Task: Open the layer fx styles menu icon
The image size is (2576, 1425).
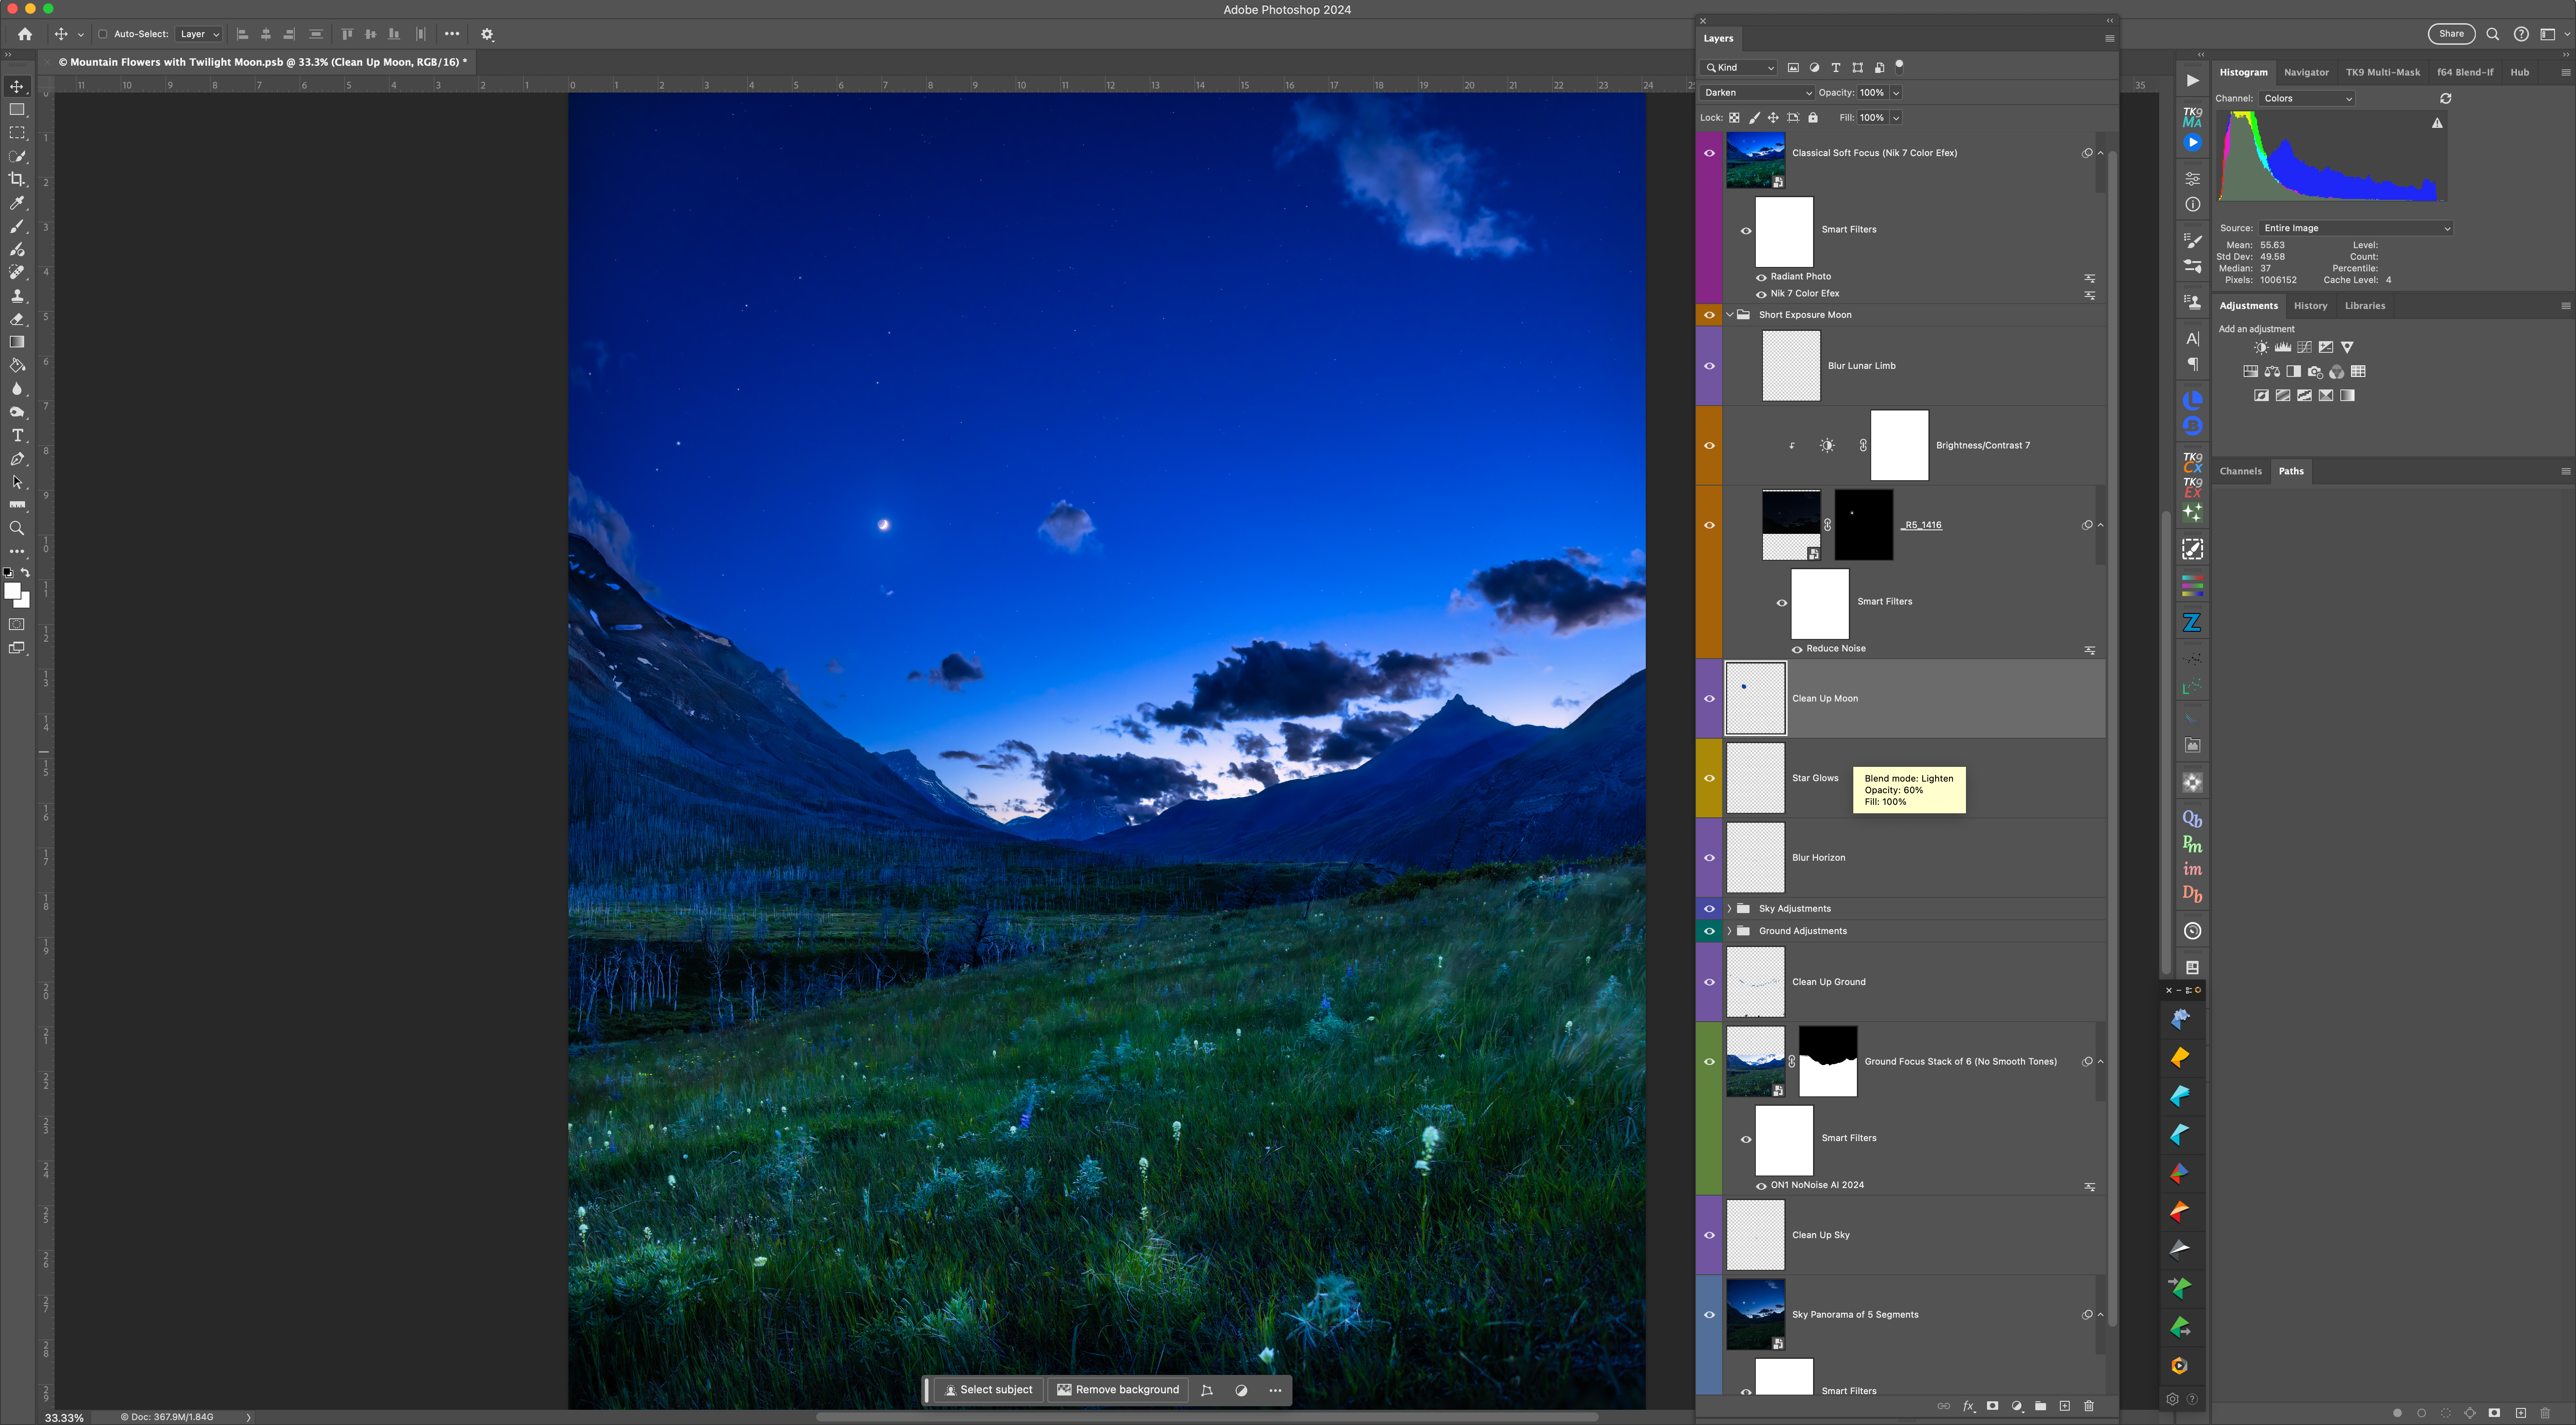Action: (x=1968, y=1406)
